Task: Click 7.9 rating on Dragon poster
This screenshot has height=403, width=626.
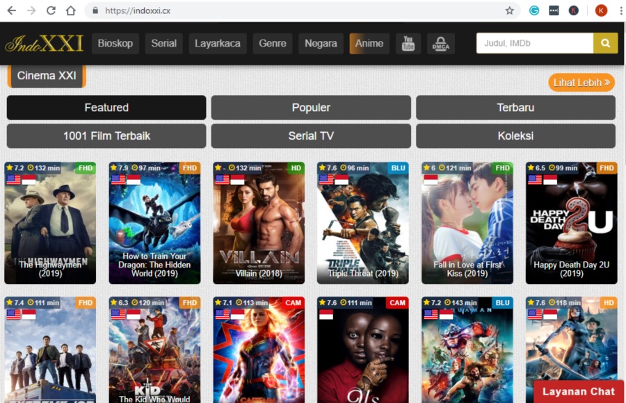Action: click(x=120, y=168)
